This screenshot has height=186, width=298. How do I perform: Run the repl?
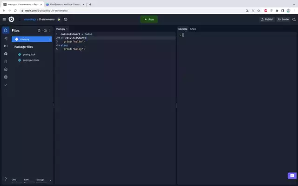tap(149, 20)
